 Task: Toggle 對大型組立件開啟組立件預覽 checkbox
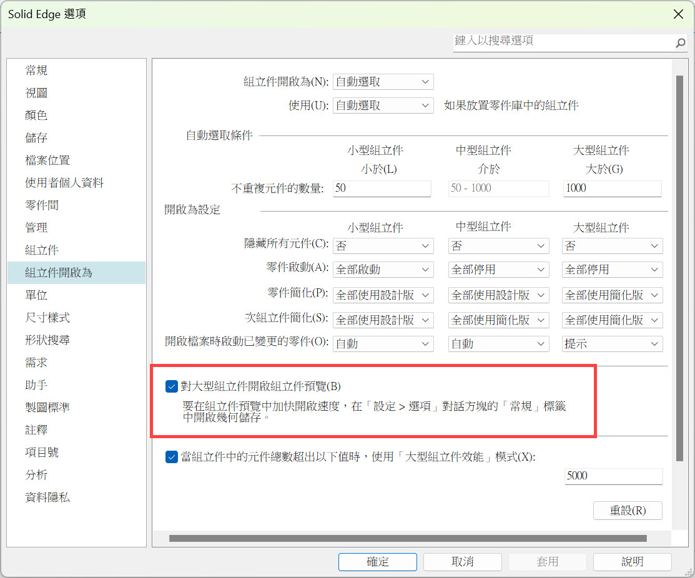coord(172,386)
